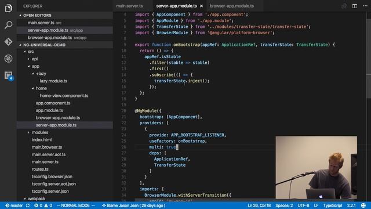Image resolution: width=371 pixels, height=209 pixels.
Task: Open the Search view in activity bar
Action: (x=8, y=25)
